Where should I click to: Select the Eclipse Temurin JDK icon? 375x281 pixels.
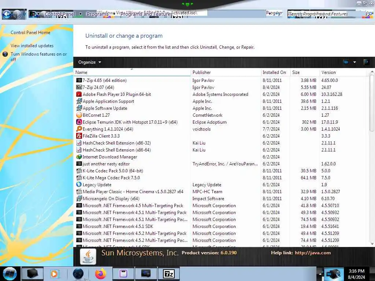tap(79, 122)
